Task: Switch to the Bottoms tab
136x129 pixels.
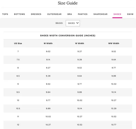Action: (x=20, y=14)
